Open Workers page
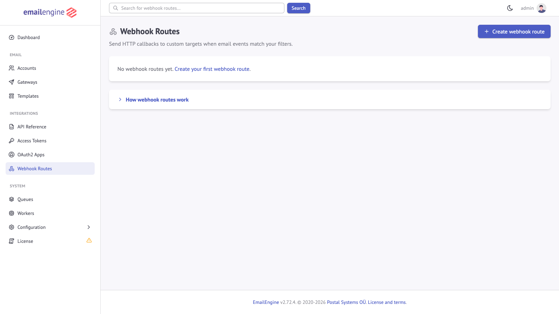The width and height of the screenshot is (559, 314). point(50,213)
